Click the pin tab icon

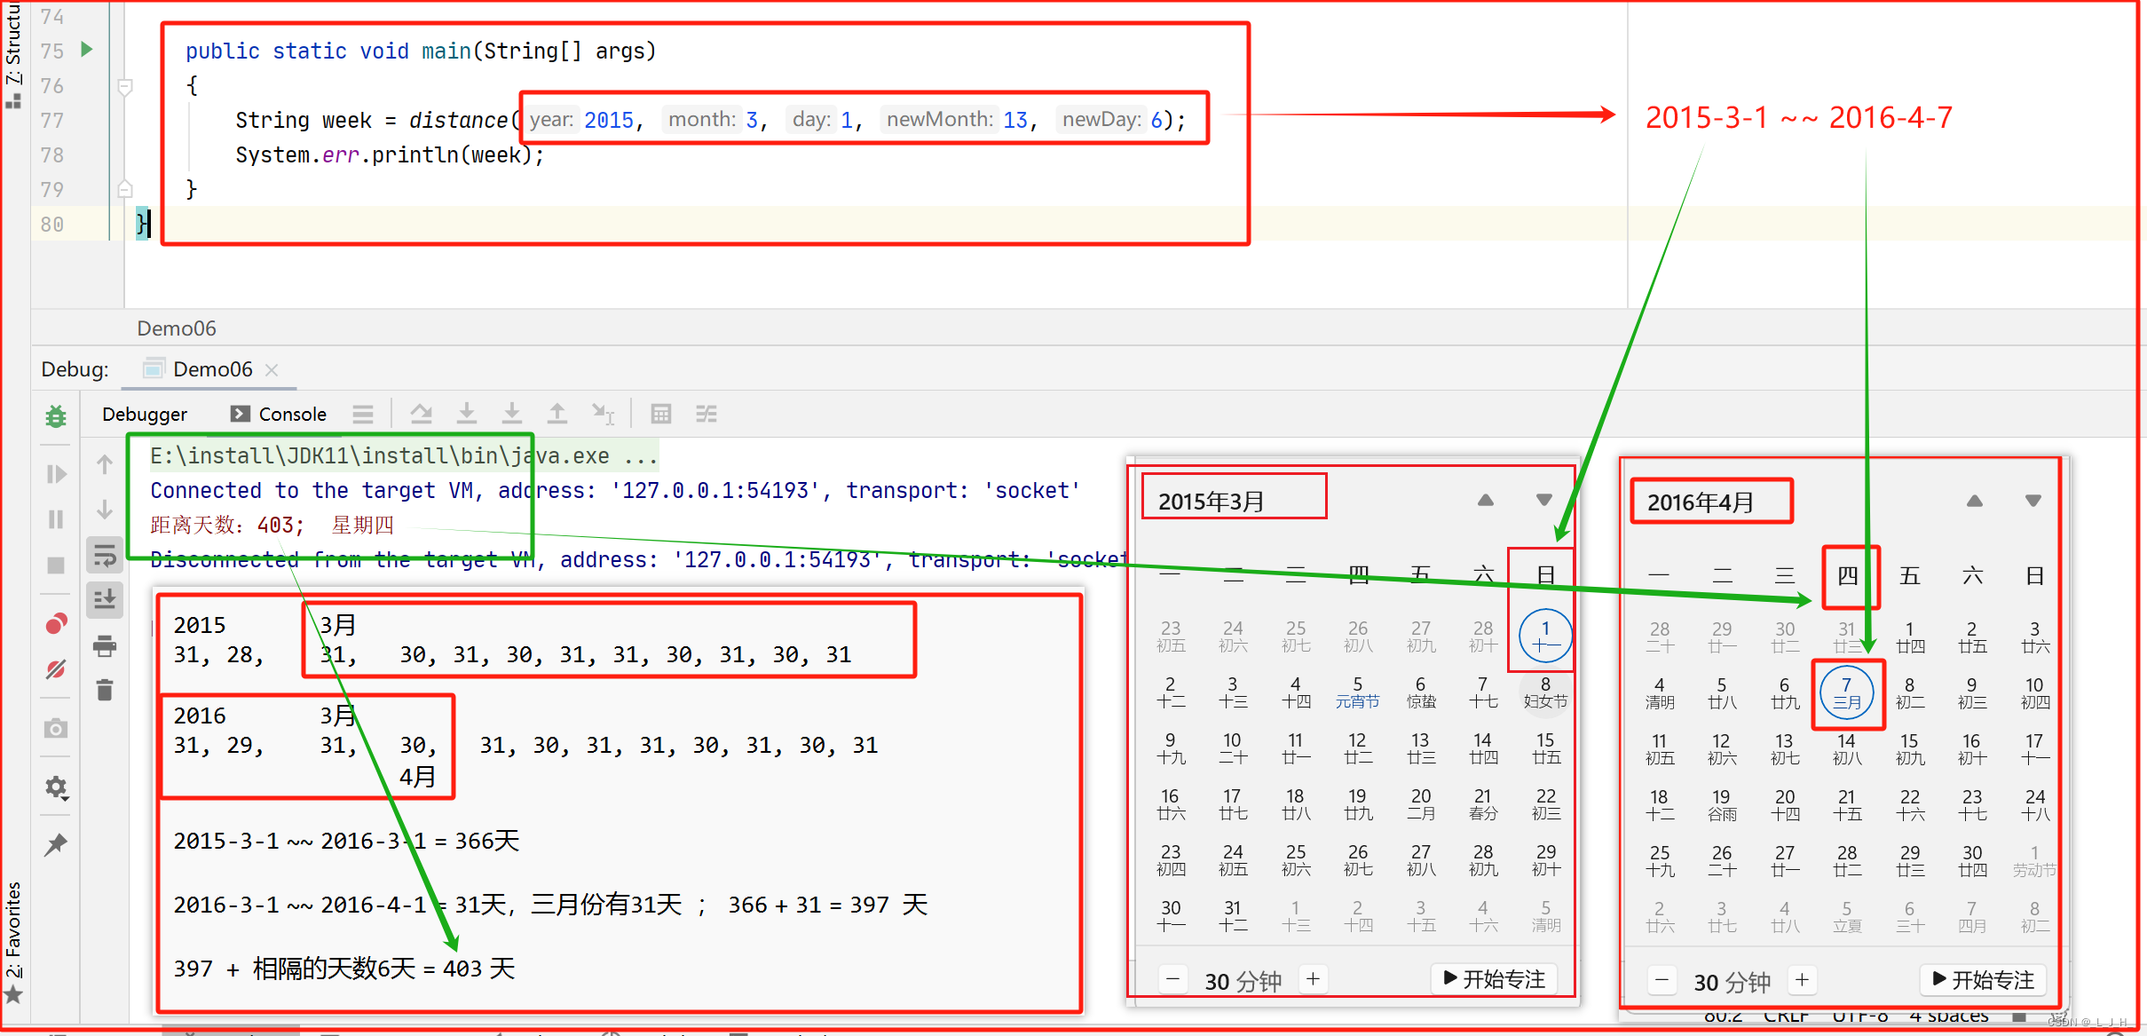coord(56,844)
